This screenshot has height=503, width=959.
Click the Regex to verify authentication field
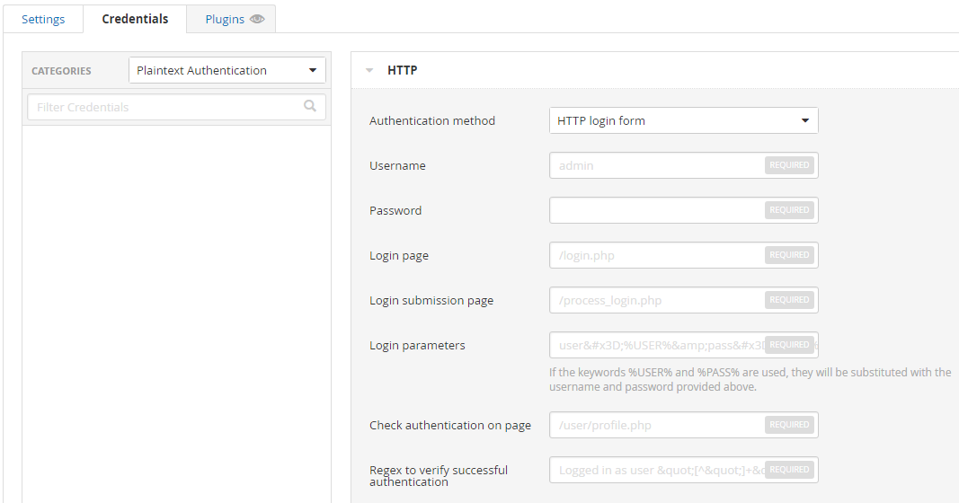[x=656, y=470]
